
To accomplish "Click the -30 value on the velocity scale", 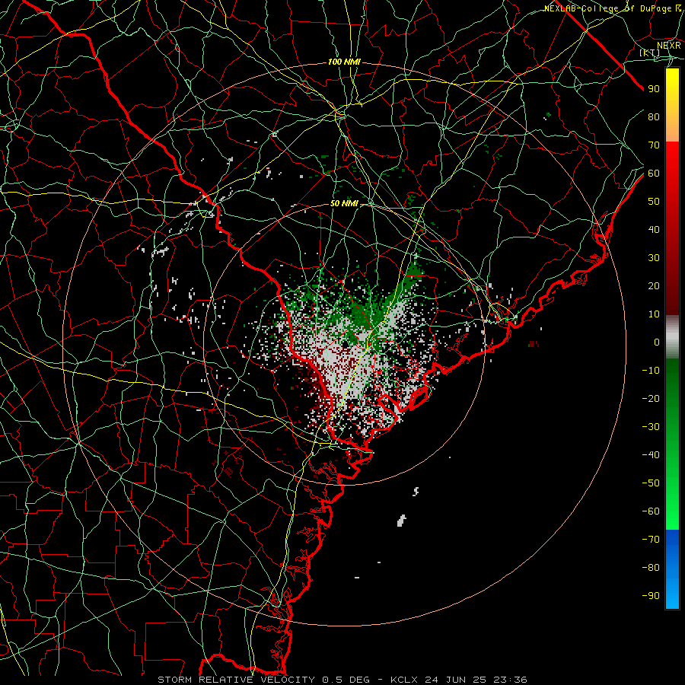I will (x=651, y=427).
